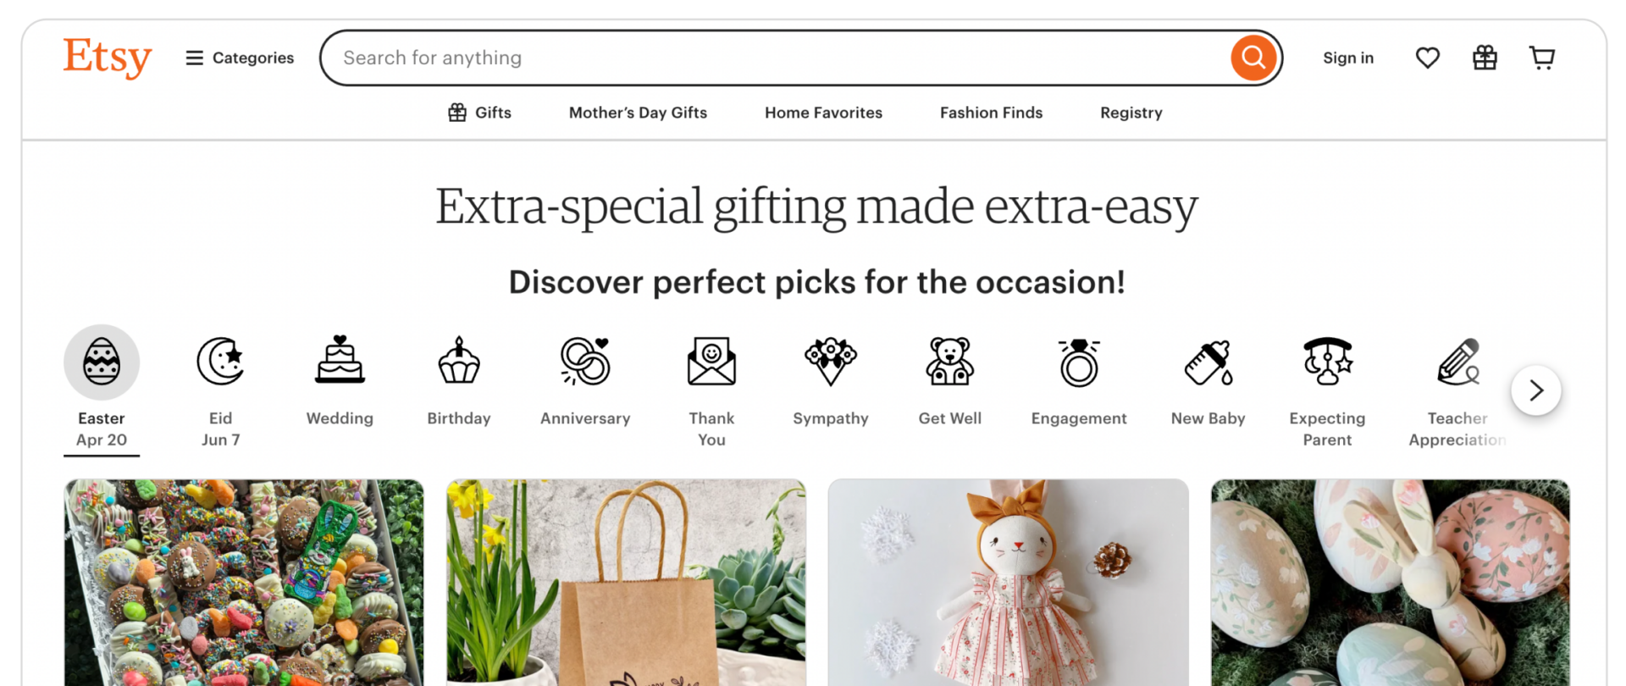Open favorites via the heart icon
This screenshot has height=686, width=1626.
pyautogui.click(x=1428, y=58)
